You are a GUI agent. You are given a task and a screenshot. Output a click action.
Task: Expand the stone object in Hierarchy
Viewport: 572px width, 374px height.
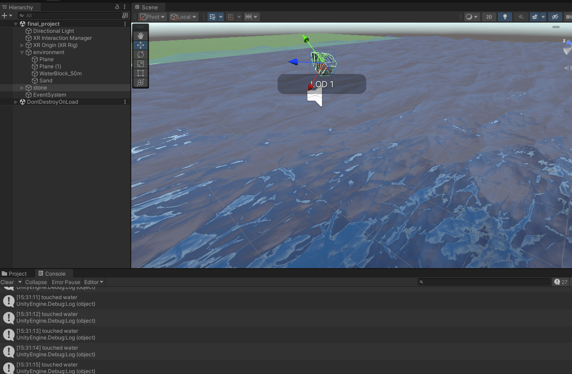[22, 88]
